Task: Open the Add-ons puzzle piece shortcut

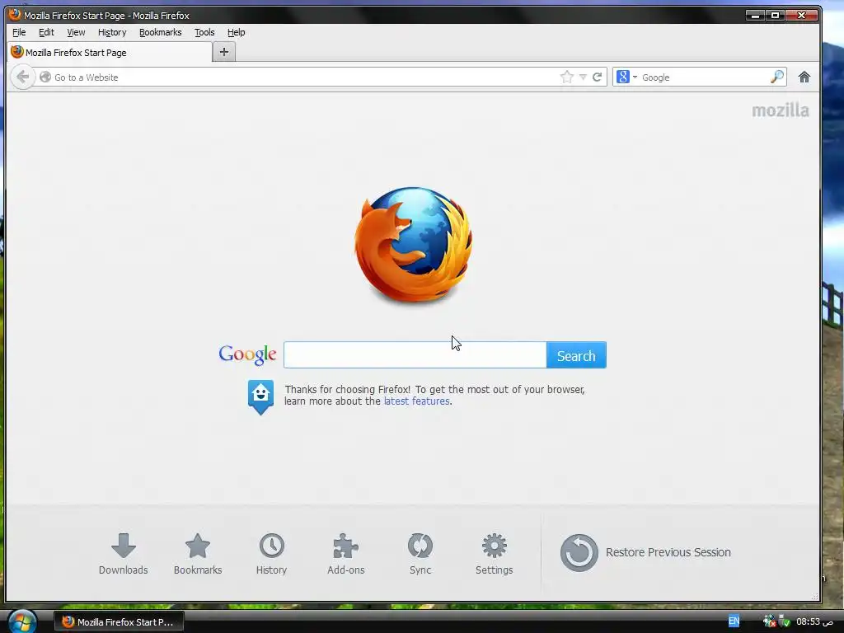Action: (345, 546)
